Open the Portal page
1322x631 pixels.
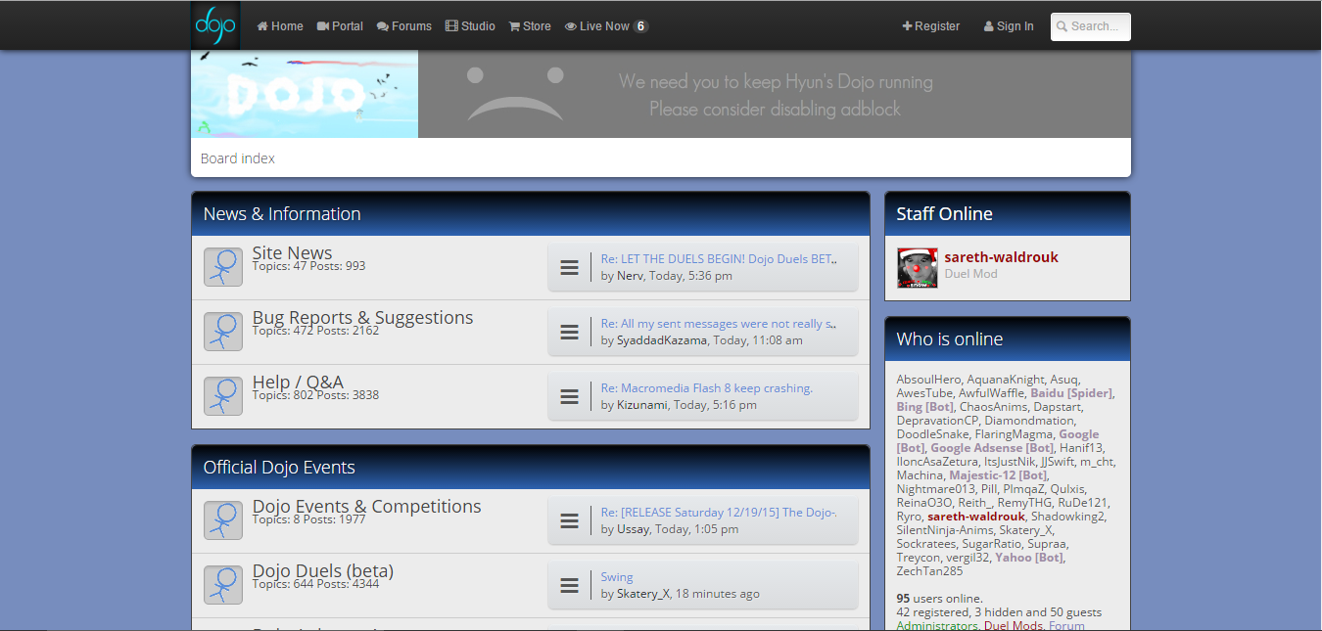(x=341, y=26)
